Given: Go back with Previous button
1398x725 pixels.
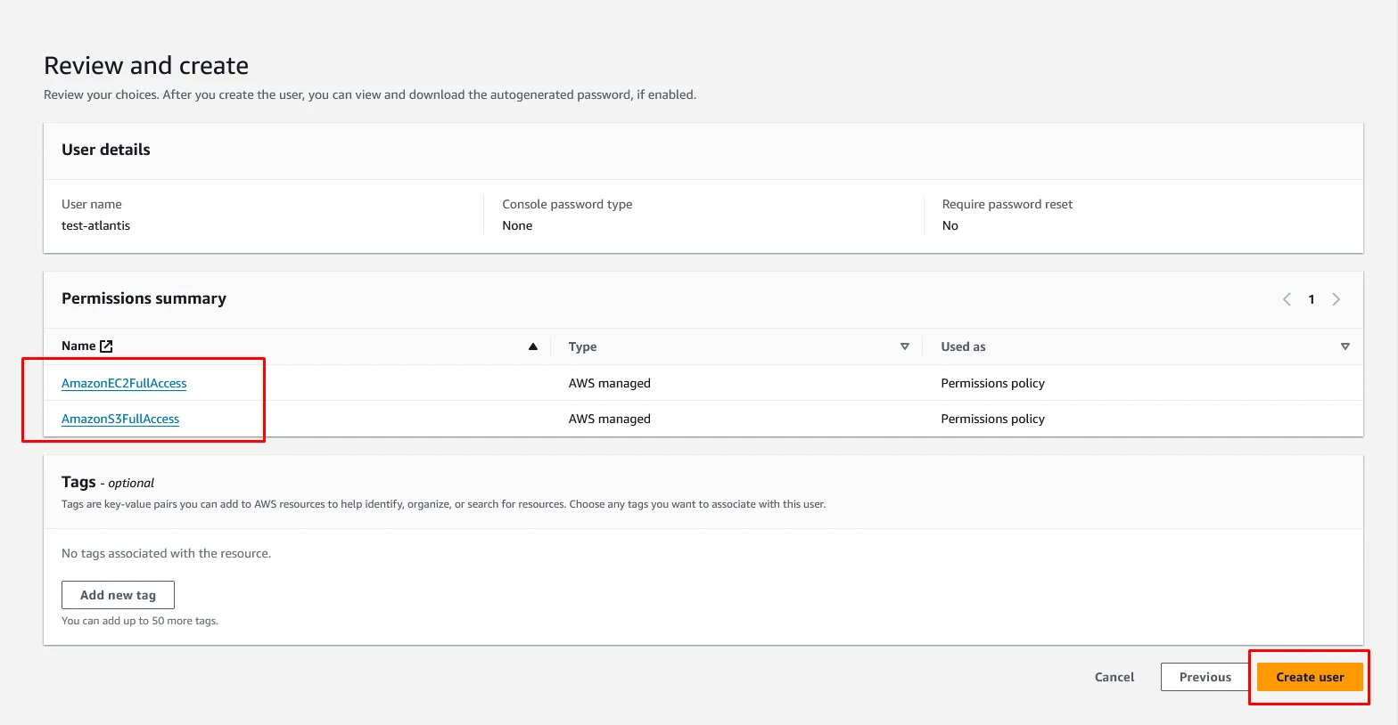Looking at the screenshot, I should pyautogui.click(x=1205, y=677).
